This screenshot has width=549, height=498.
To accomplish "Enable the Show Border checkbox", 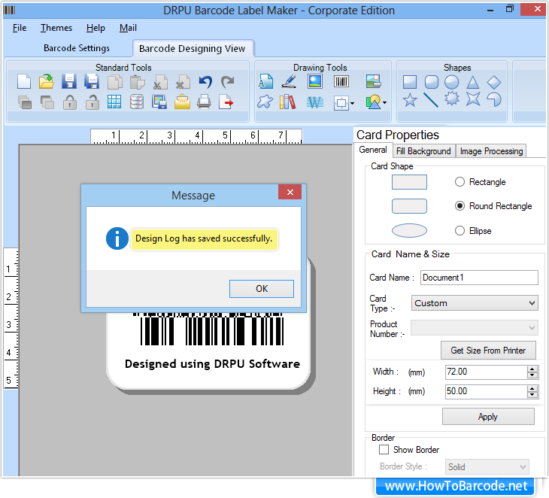I will [x=384, y=449].
